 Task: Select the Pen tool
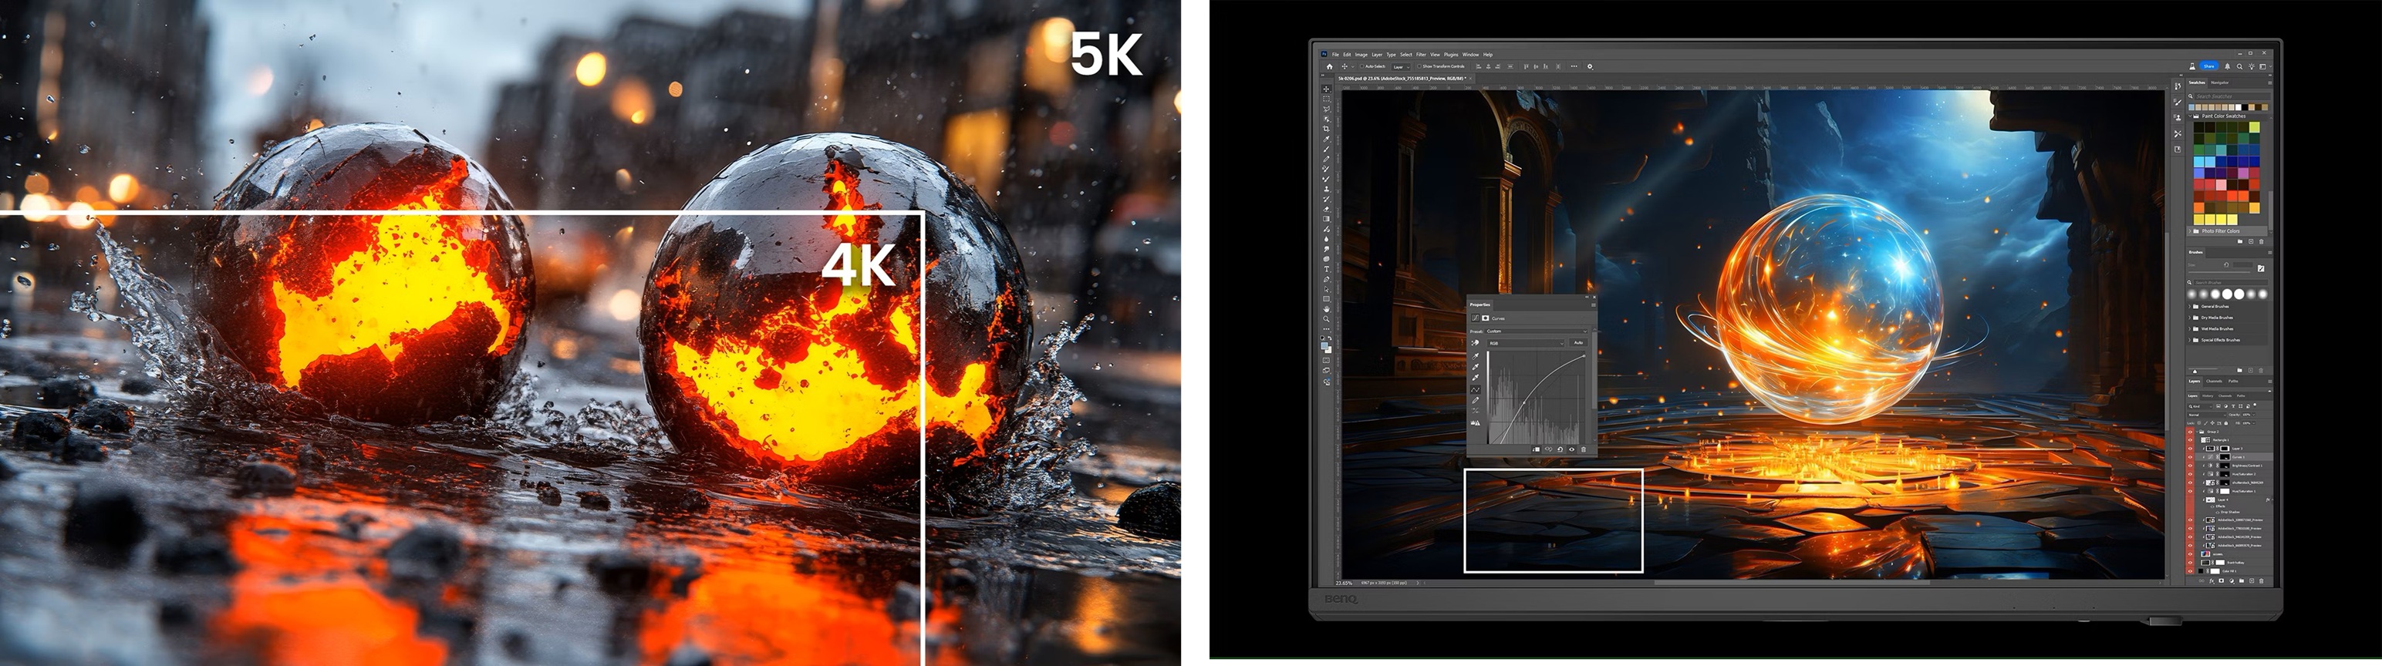point(1326,280)
